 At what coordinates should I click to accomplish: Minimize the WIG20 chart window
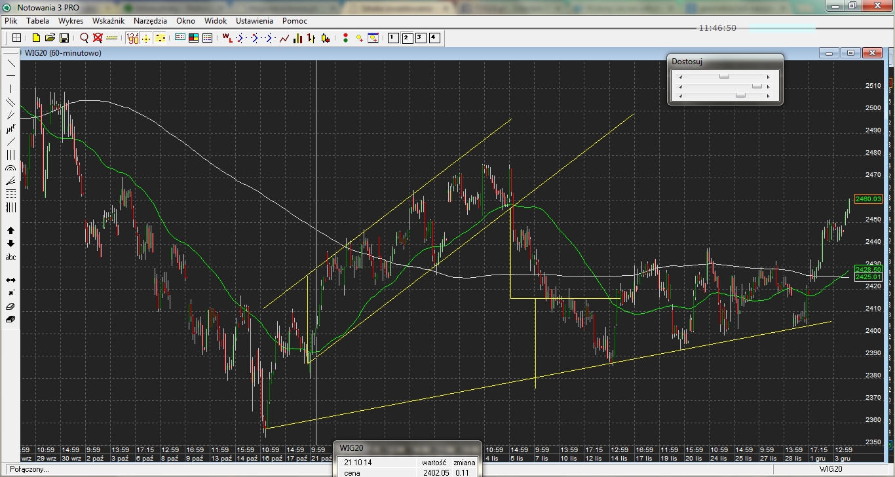(829, 53)
